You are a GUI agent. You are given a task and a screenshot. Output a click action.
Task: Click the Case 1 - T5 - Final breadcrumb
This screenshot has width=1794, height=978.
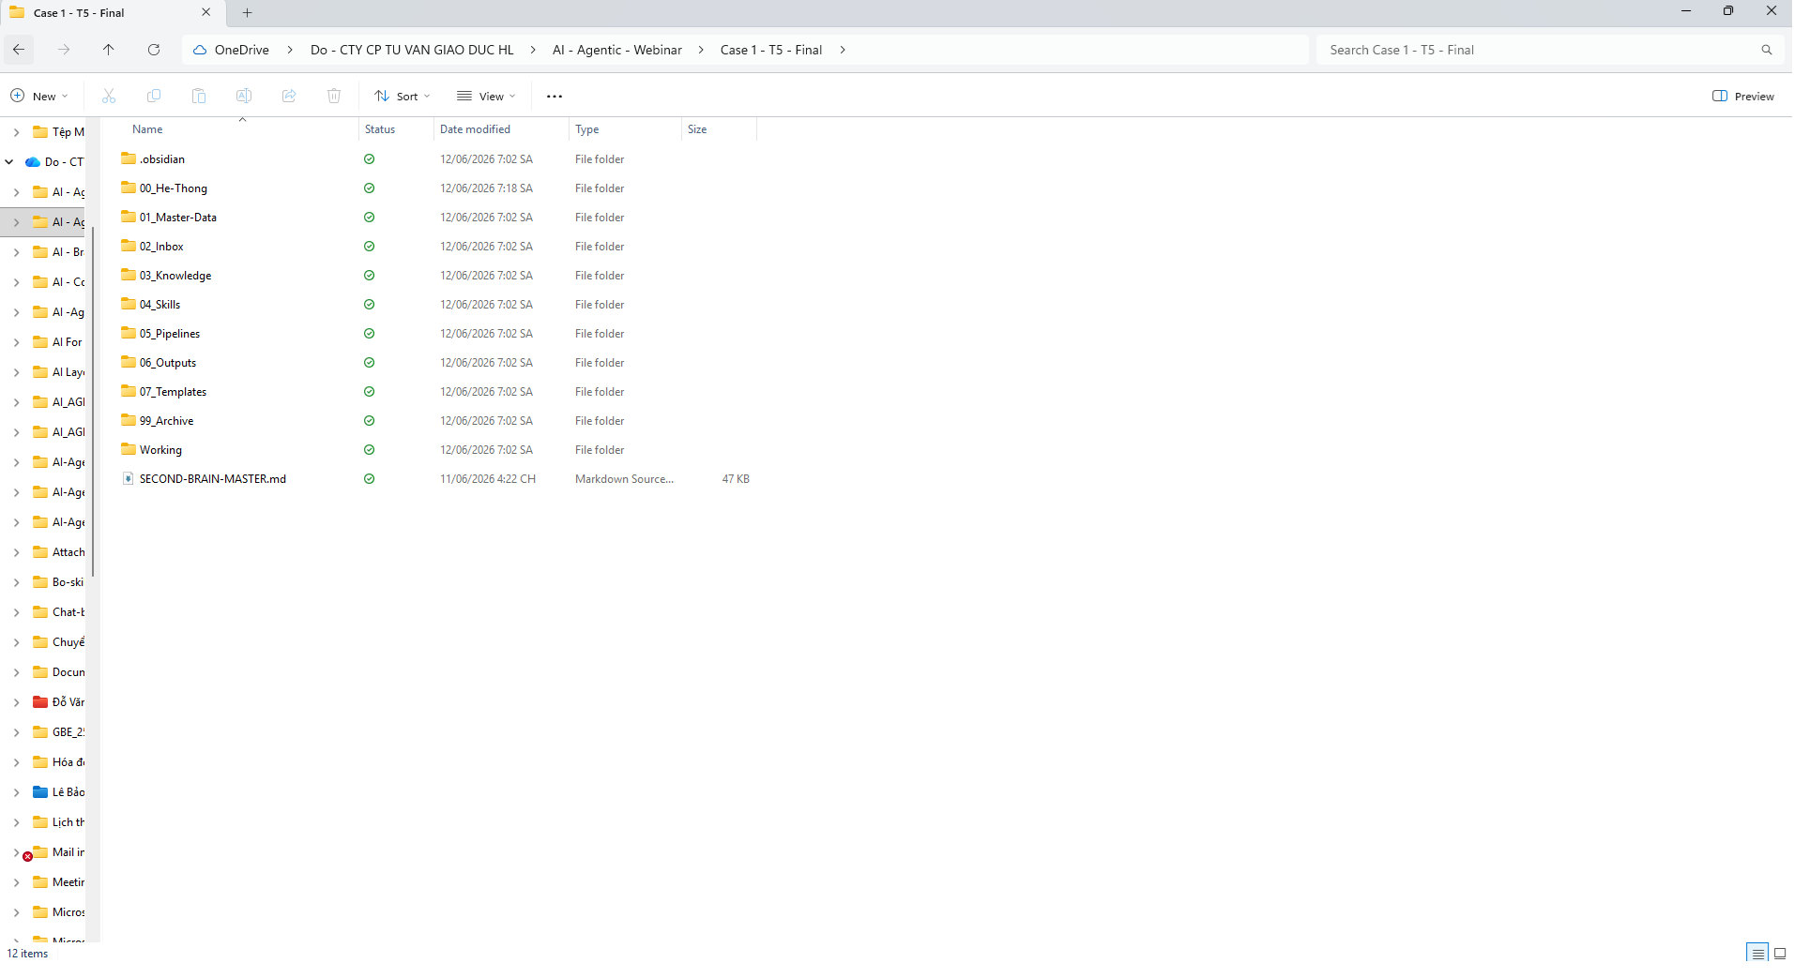click(x=771, y=50)
